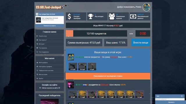Click the Сумма выигрыша: 415.0 руб box
The image size is (186, 104).
coord(84,42)
